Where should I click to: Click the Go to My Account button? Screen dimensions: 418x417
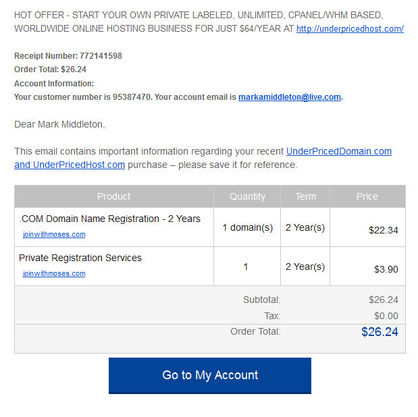(x=210, y=375)
